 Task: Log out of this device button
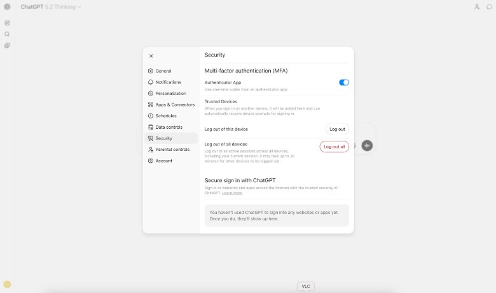337,129
